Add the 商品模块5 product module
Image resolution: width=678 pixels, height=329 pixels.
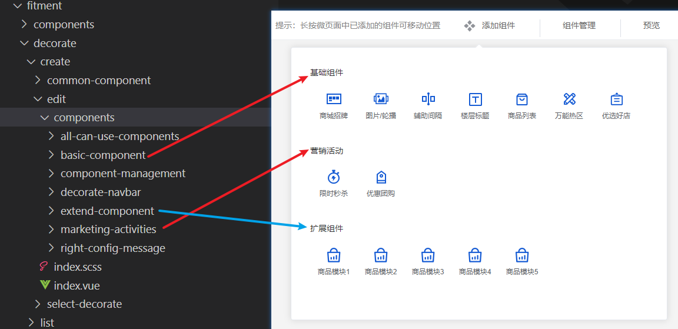tap(522, 255)
